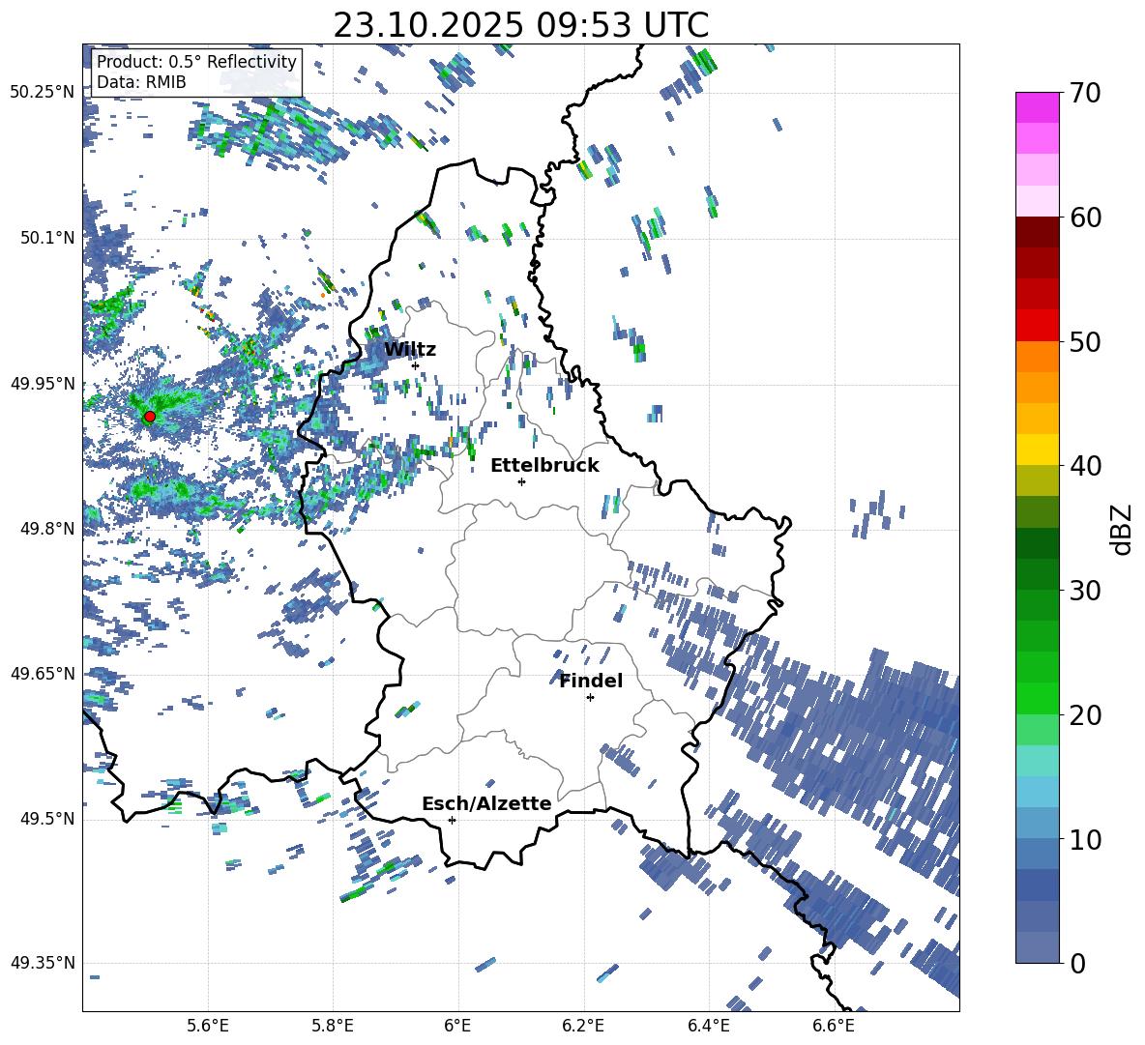
Task: Click the yellow colorbar swatch above 40
Action: click(x=1037, y=450)
